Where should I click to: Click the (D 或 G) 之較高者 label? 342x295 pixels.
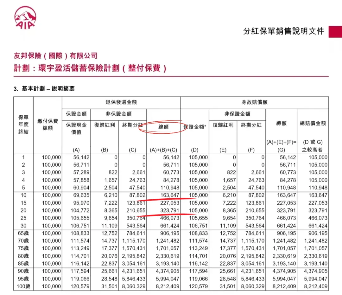[313, 146]
